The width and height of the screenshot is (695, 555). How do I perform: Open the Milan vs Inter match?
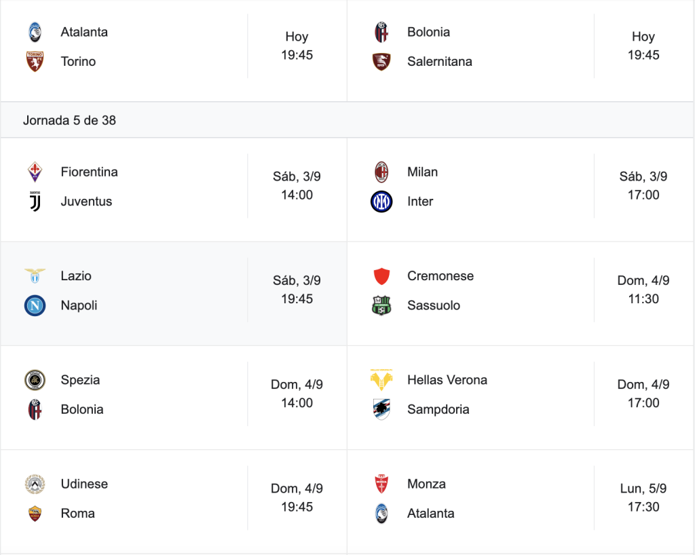coord(521,189)
